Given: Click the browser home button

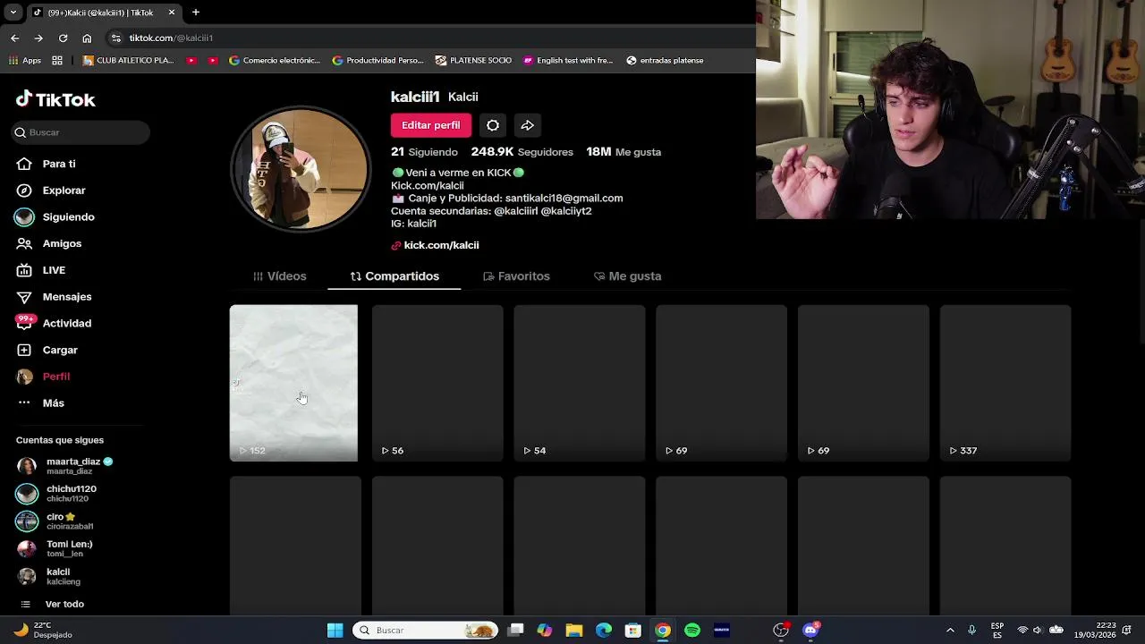Looking at the screenshot, I should tap(87, 38).
